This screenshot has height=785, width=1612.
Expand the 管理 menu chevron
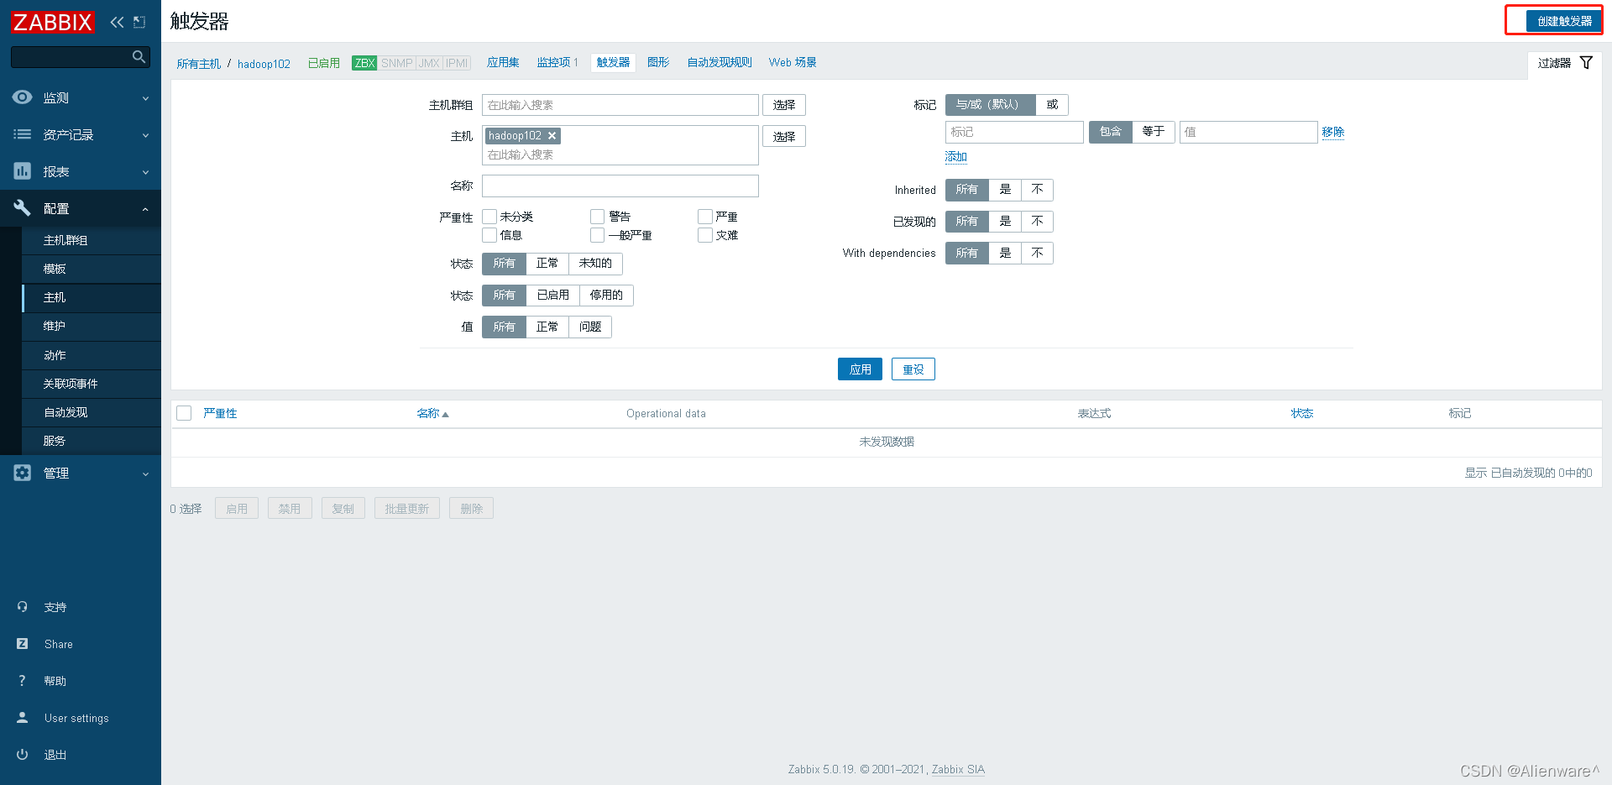pyautogui.click(x=145, y=474)
